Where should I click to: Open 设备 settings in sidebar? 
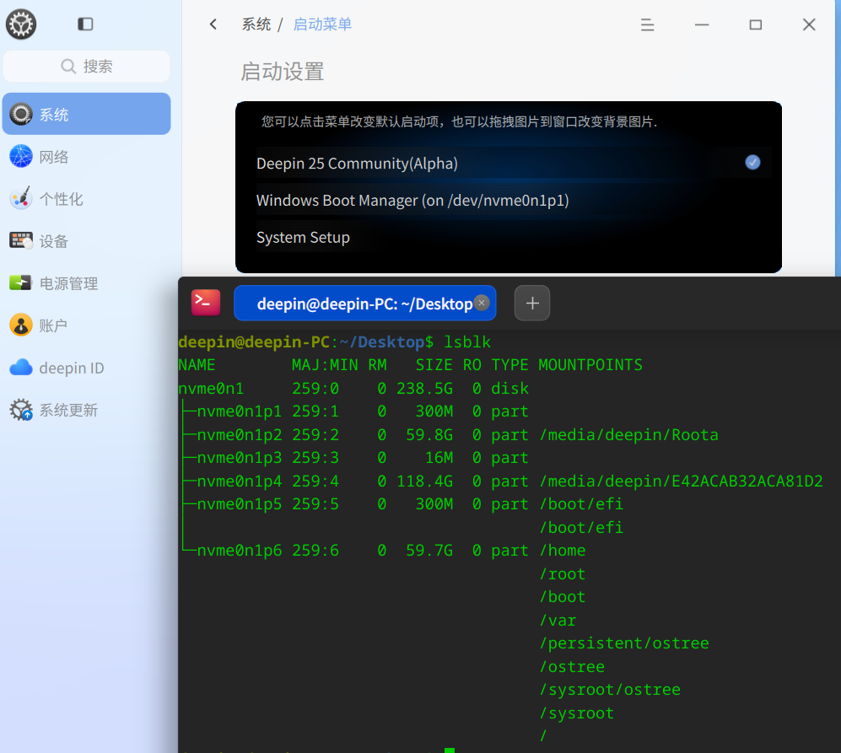tap(86, 241)
